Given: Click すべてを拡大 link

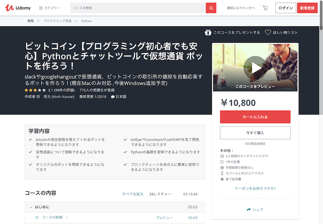Looking at the screenshot, I should coord(133,194).
